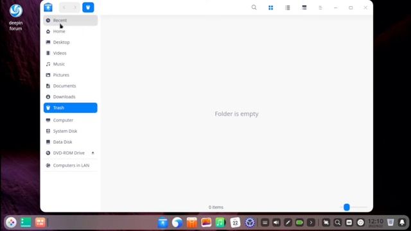
Task: Go to Home folder in sidebar
Action: (x=70, y=31)
